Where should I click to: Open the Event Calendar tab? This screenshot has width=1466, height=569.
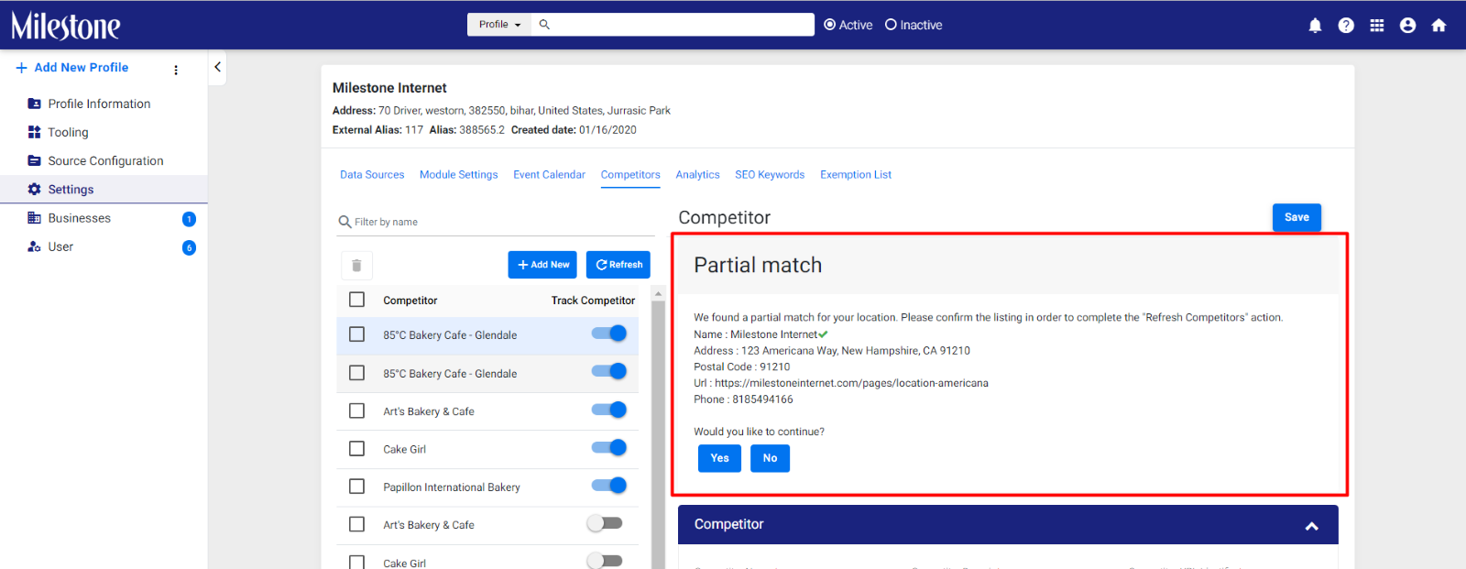(549, 175)
